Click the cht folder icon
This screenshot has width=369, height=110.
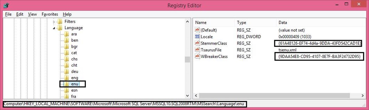tap(66, 65)
